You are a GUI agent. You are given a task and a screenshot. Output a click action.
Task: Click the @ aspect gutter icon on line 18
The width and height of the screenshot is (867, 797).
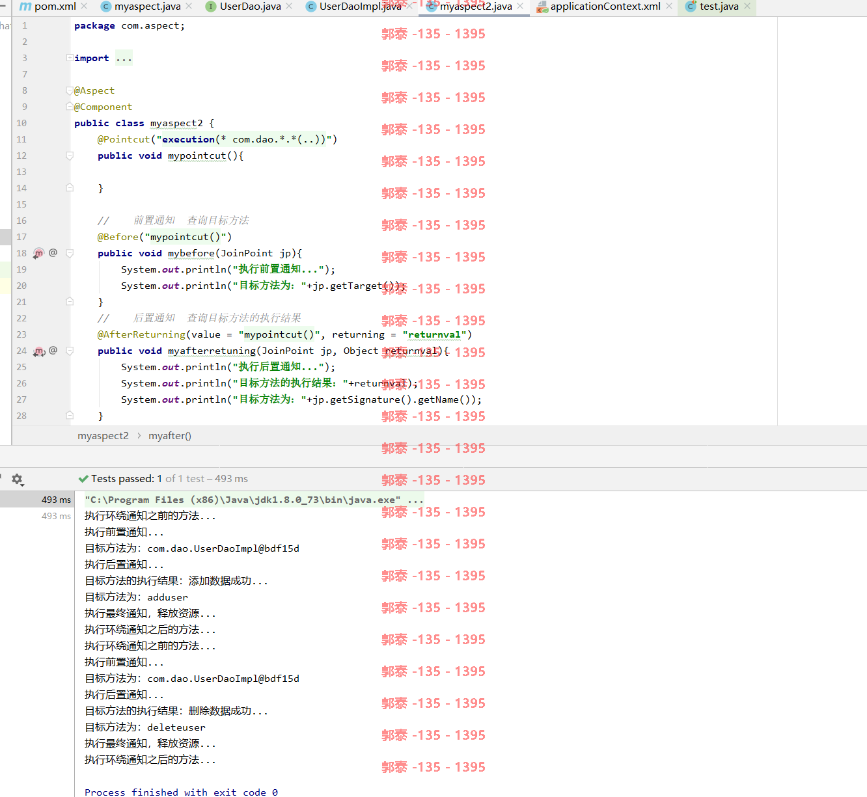pyautogui.click(x=53, y=252)
